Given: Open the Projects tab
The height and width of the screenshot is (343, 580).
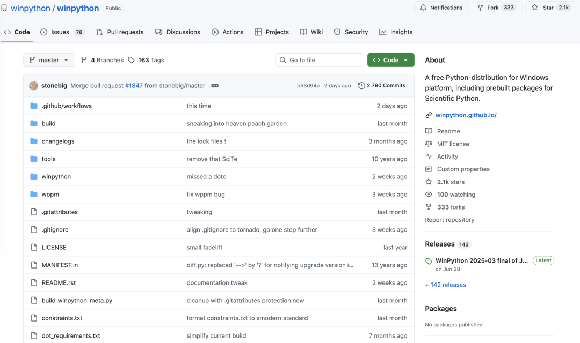Looking at the screenshot, I should [272, 32].
